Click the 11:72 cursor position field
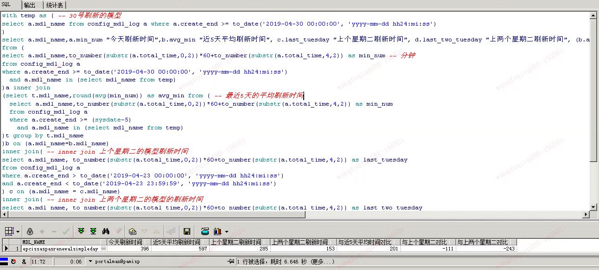 coord(41,262)
